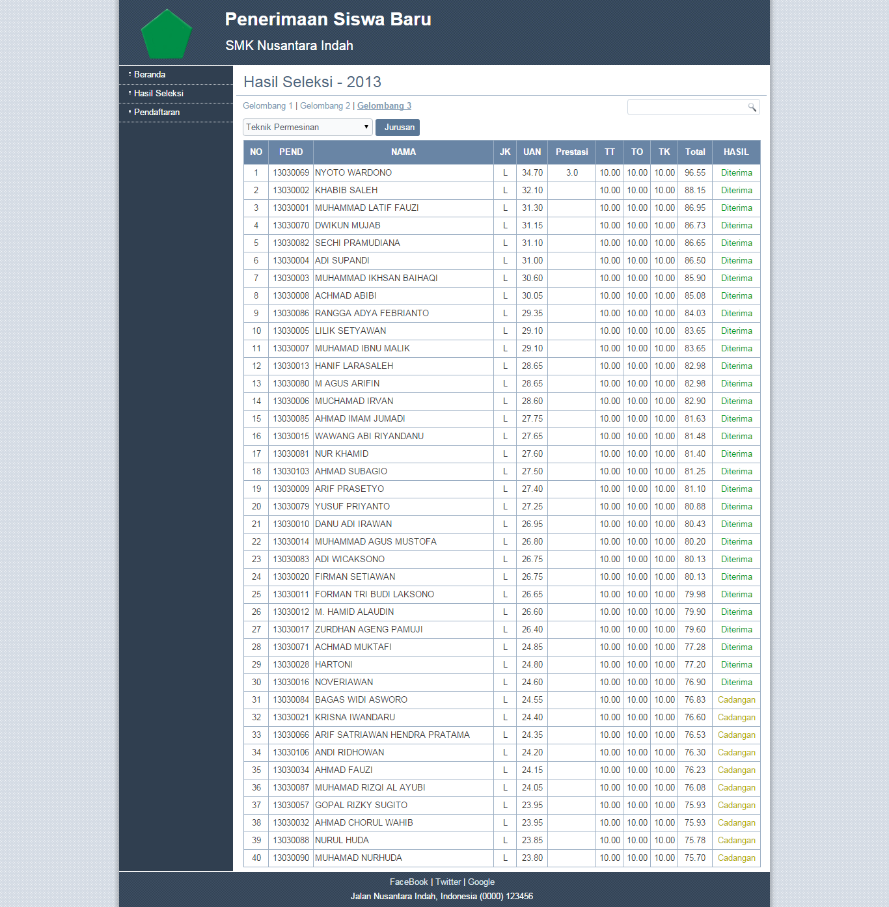Click the UAN column header
The height and width of the screenshot is (907, 889).
532,152
